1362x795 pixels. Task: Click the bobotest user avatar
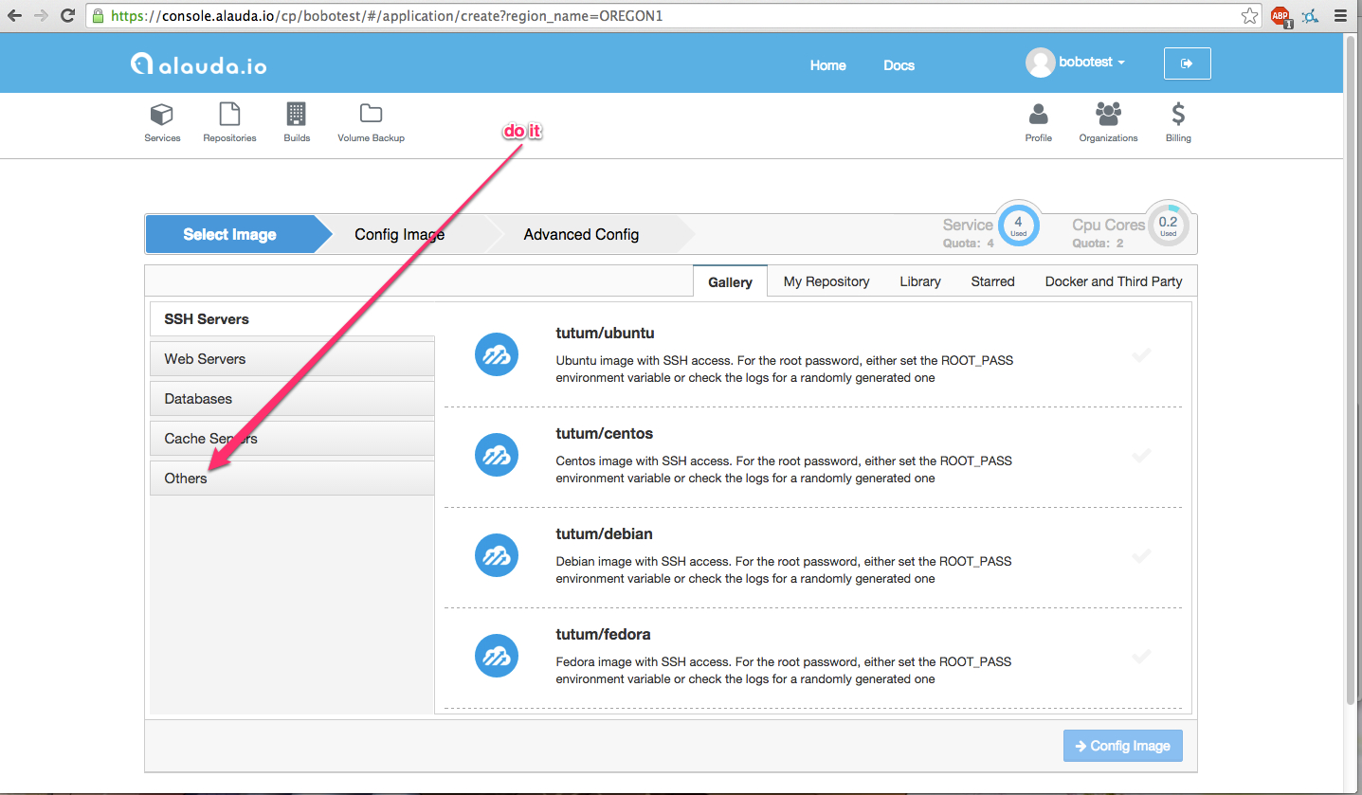tap(1040, 63)
